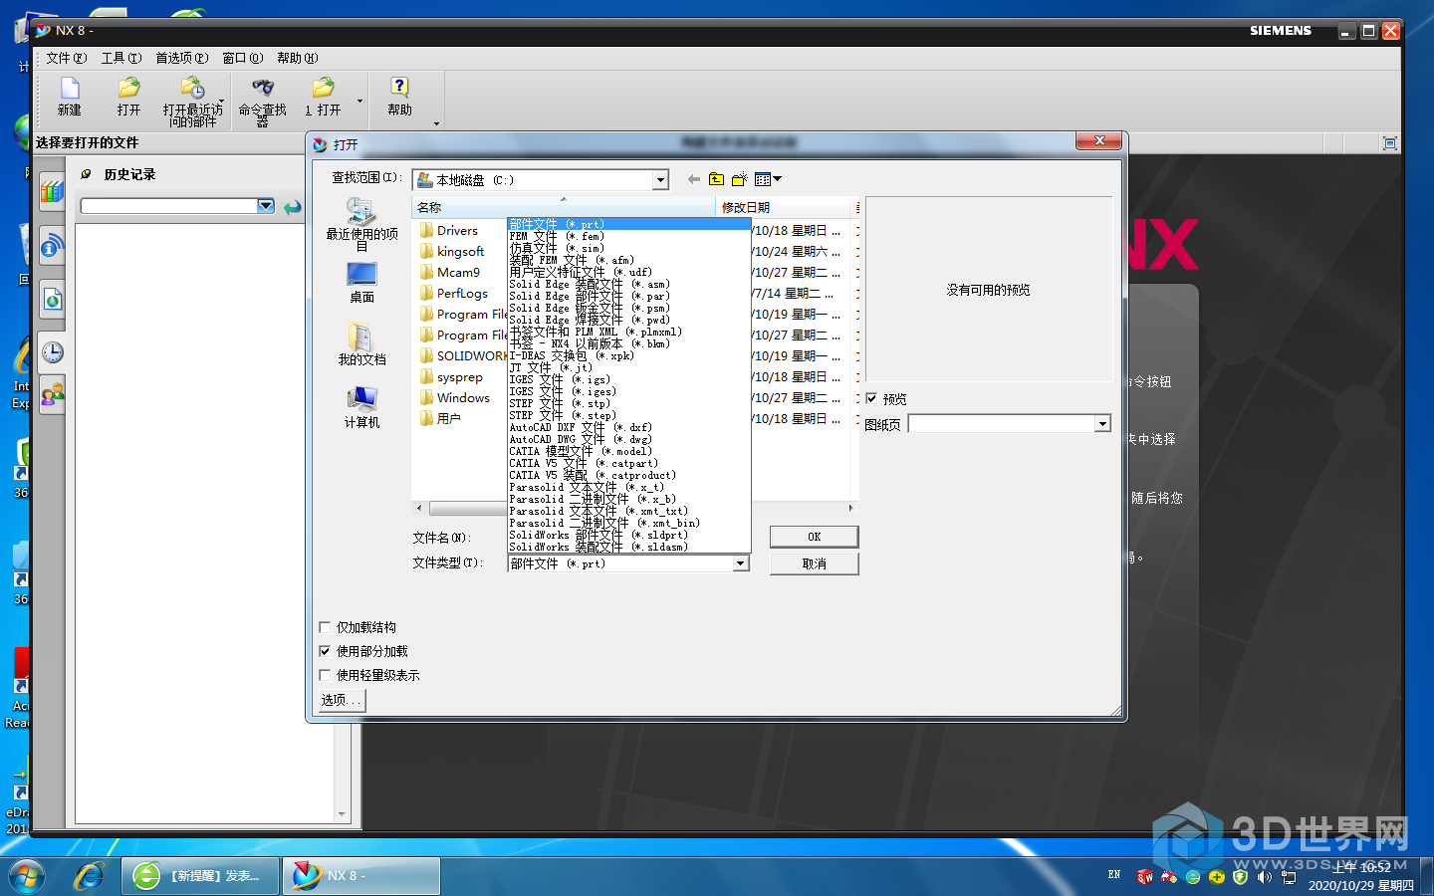1434x896 pixels.
Task: Click the Up One Level folder icon
Action: point(716,179)
